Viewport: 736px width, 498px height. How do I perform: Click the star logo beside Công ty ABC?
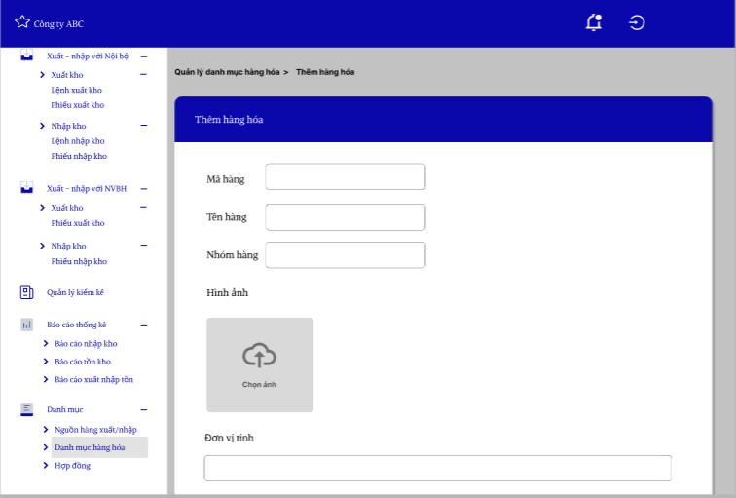pos(22,22)
